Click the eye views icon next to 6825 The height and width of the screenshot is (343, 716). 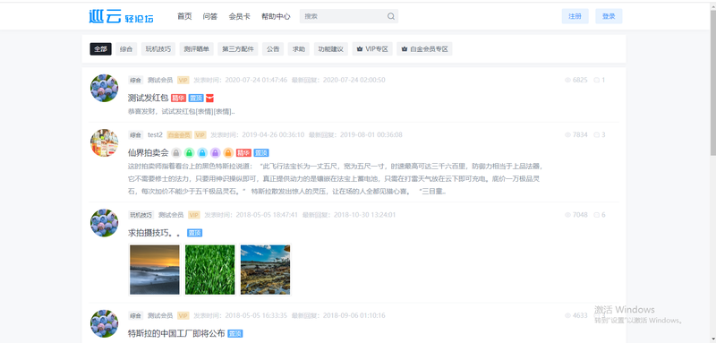click(x=567, y=80)
